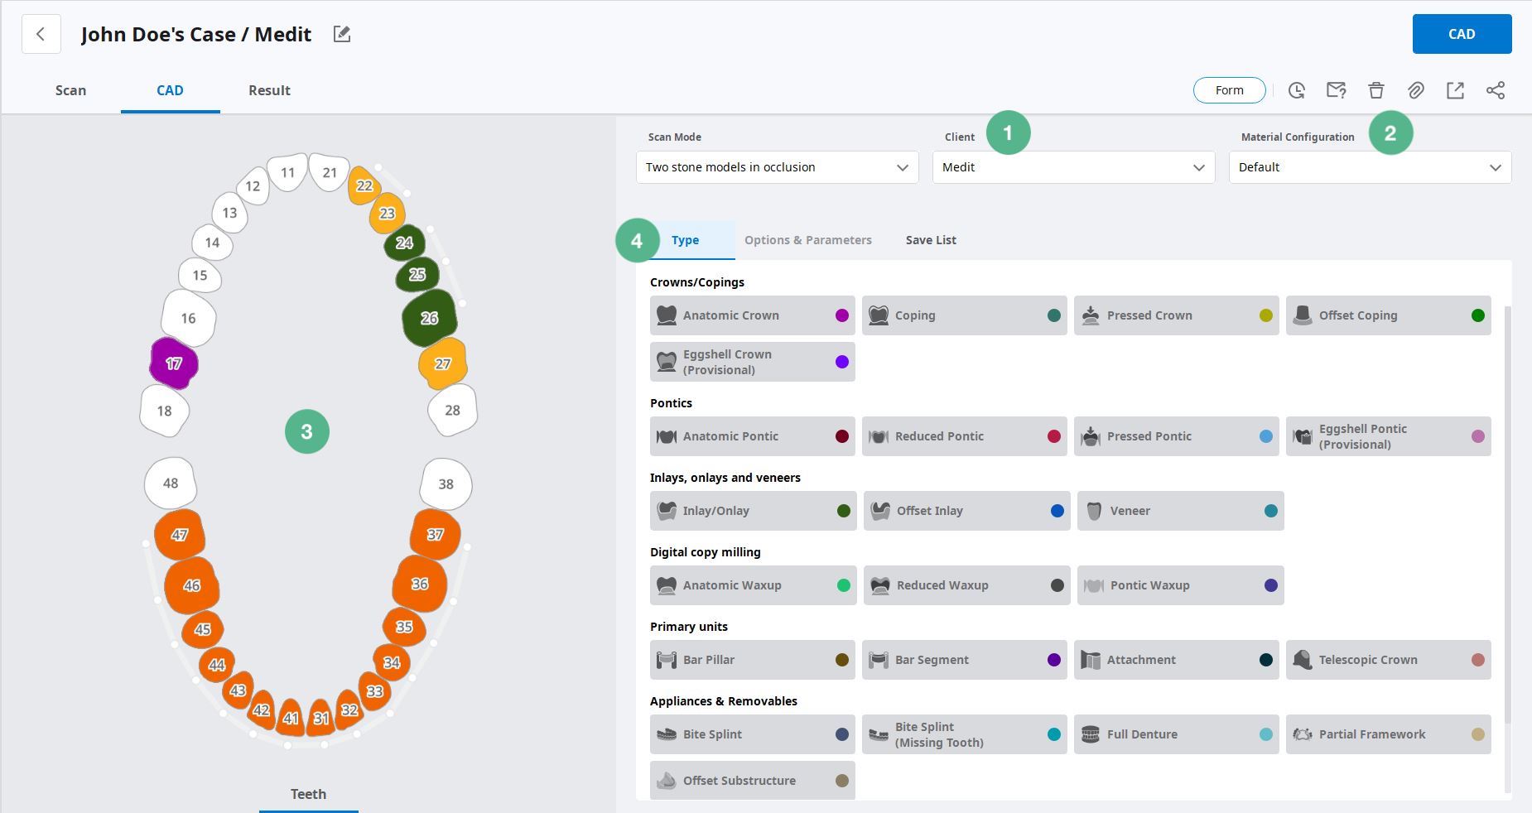Viewport: 1532px width, 813px height.
Task: Toggle tooth 17 on the chart
Action: coord(174,363)
